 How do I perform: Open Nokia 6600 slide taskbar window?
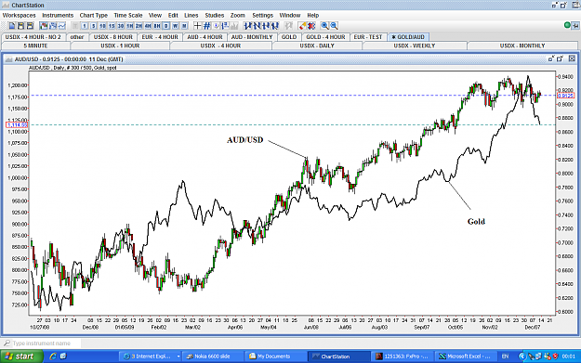(x=212, y=357)
